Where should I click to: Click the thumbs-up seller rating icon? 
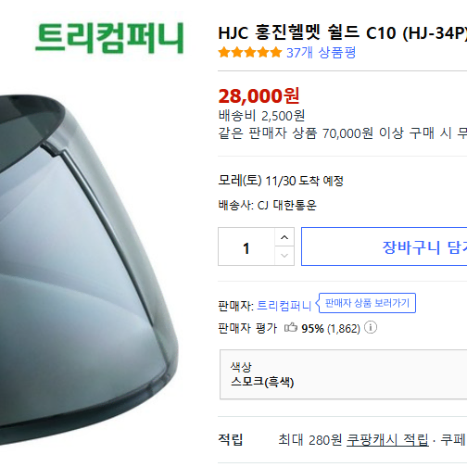[x=291, y=327]
